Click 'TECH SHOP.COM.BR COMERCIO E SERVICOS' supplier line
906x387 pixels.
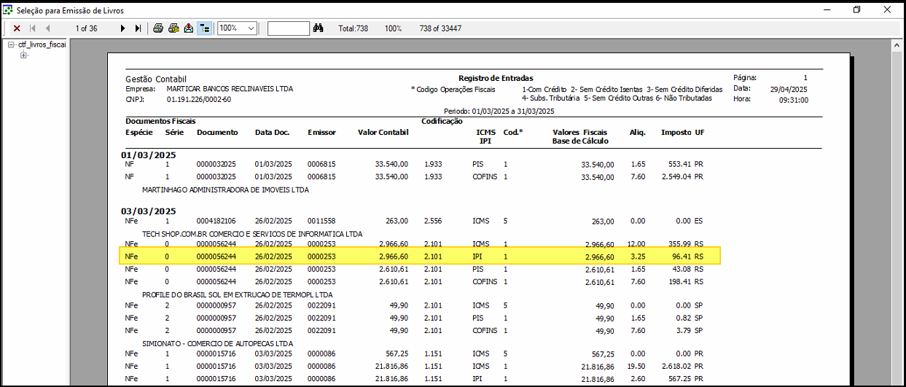252,234
